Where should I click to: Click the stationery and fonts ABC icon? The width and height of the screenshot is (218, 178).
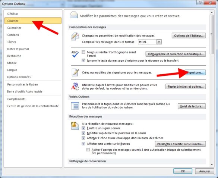(75, 87)
